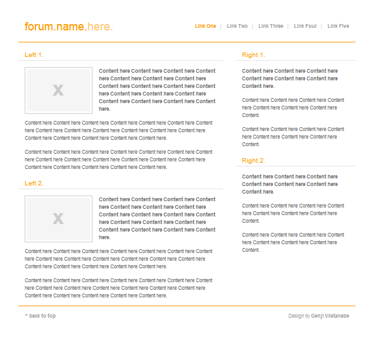Image resolution: width=375 pixels, height=348 pixels.
Task: Click the bold paragraph under Right 2
Action: (x=289, y=184)
